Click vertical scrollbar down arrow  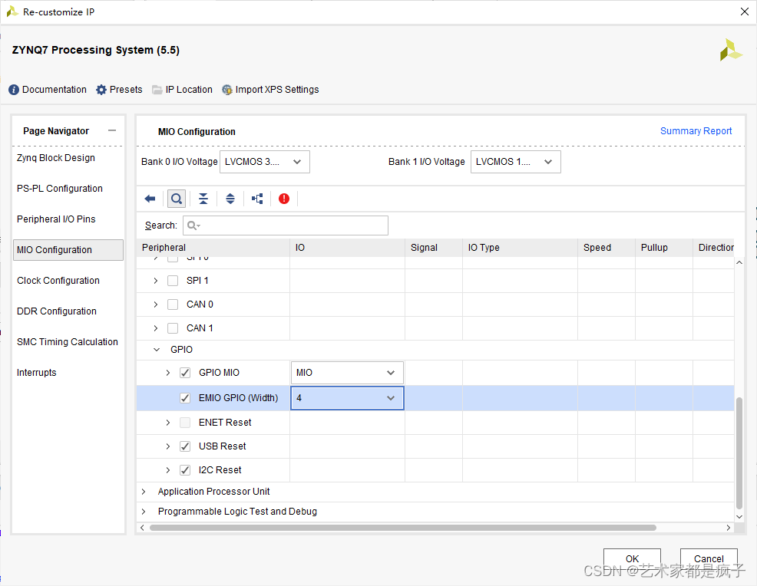(x=739, y=516)
